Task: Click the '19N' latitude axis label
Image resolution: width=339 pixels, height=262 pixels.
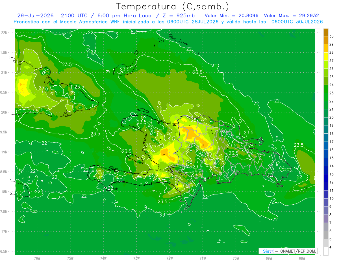Action: 5,152
